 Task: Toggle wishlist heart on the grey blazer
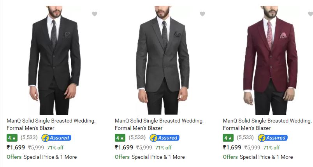[202, 14]
